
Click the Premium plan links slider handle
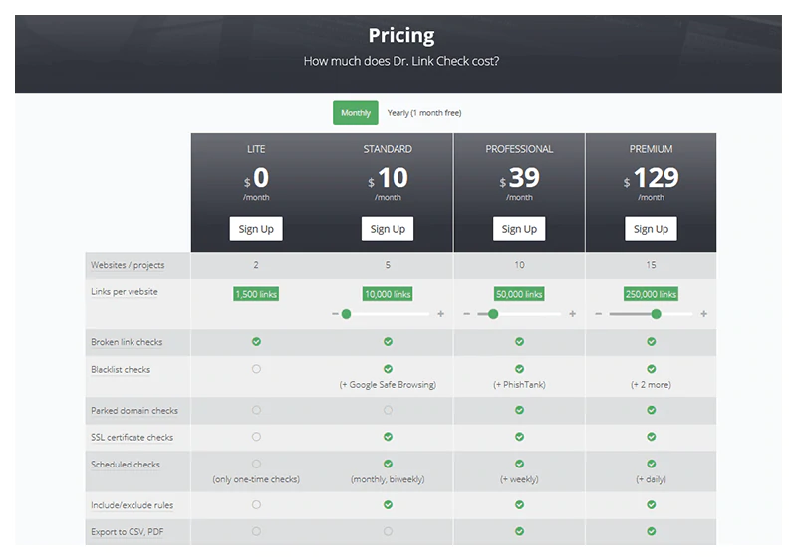pos(656,314)
